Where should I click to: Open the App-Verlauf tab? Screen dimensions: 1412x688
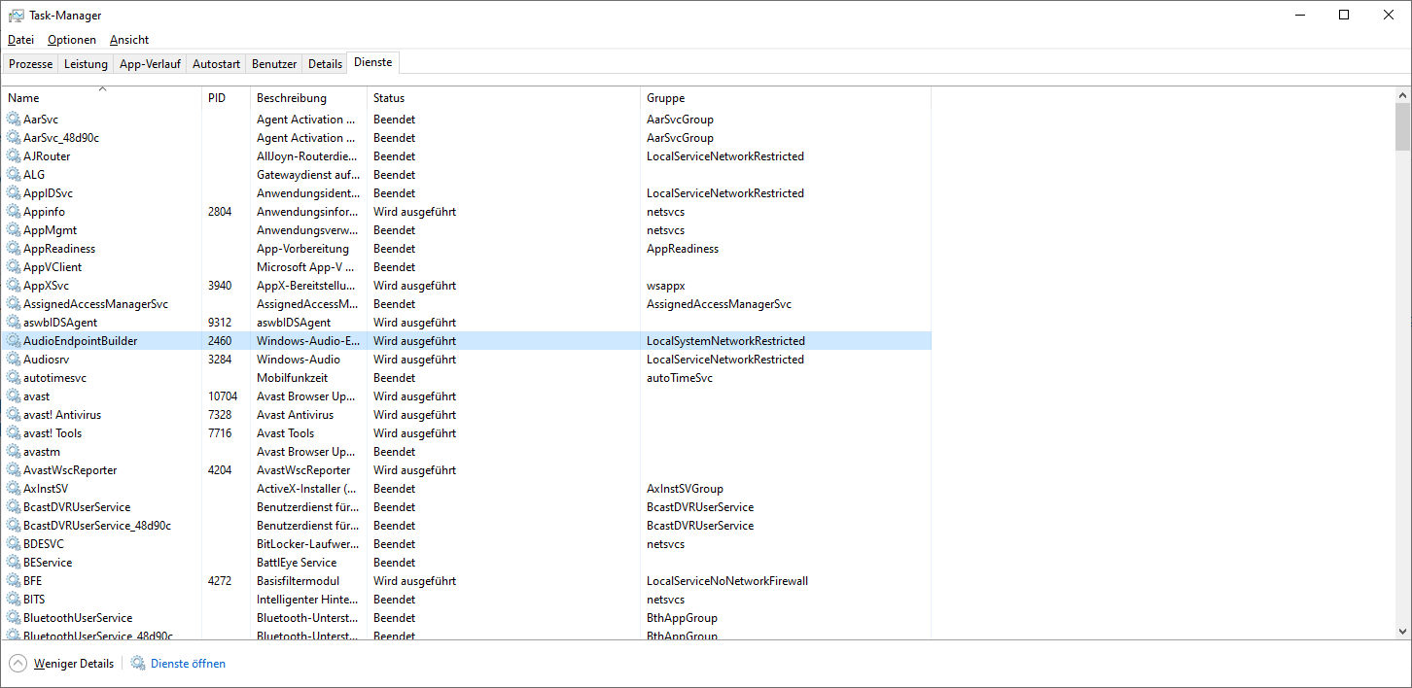tap(150, 64)
